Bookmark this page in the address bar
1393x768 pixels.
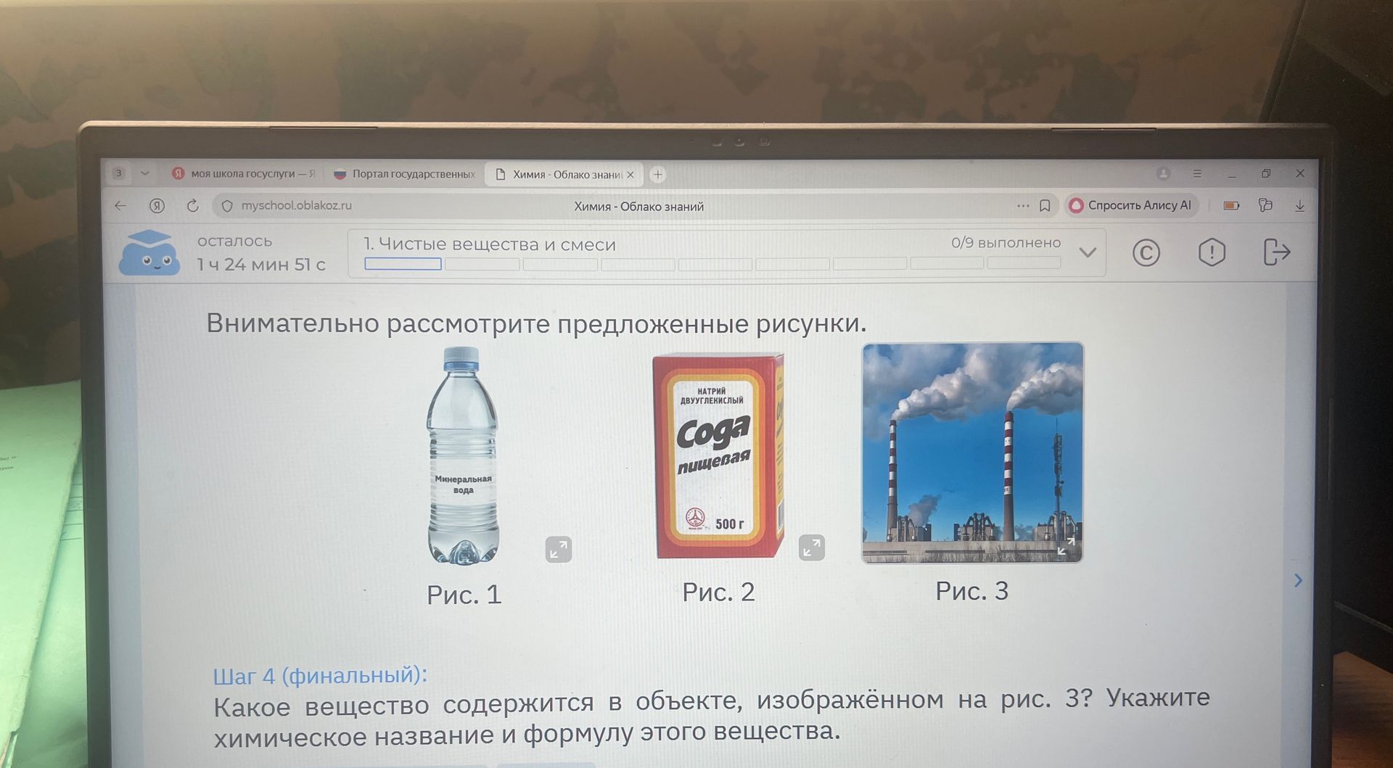coord(1045,206)
